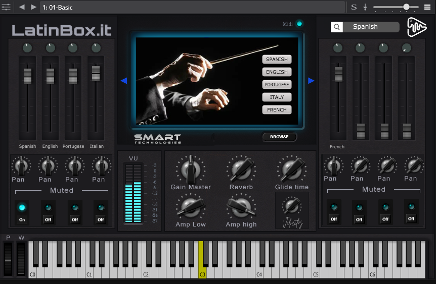Click the English channel volume fader
Viewport: 436px width, 284px height.
click(51, 76)
